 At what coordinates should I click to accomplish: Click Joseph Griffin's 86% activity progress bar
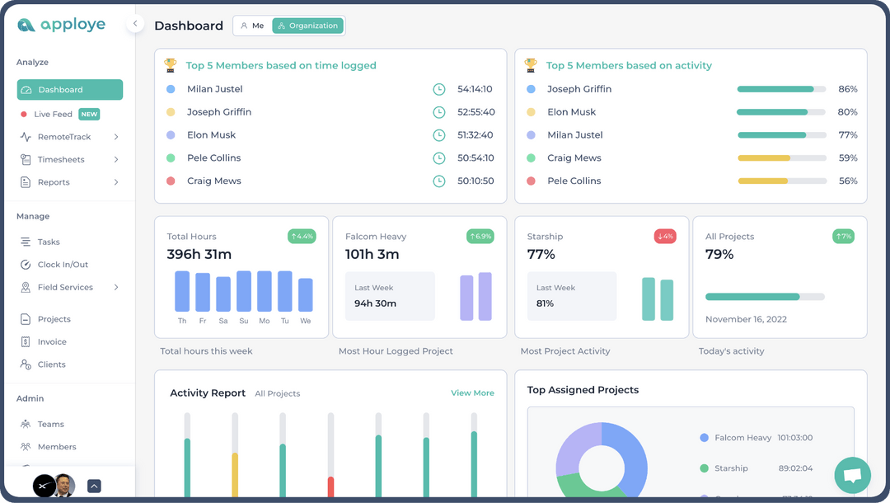[781, 89]
